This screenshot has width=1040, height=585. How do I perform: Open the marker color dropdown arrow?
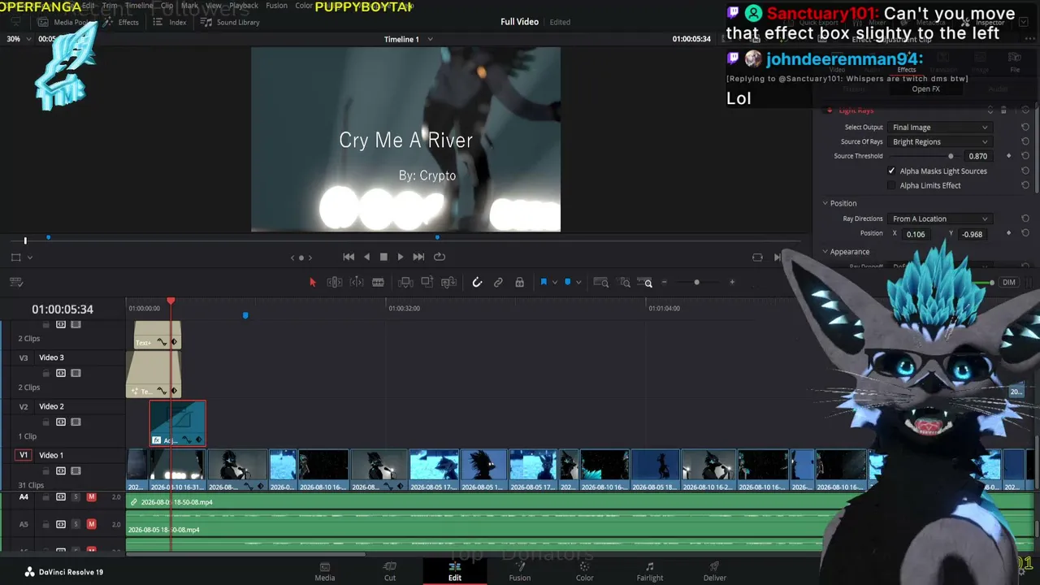(578, 282)
